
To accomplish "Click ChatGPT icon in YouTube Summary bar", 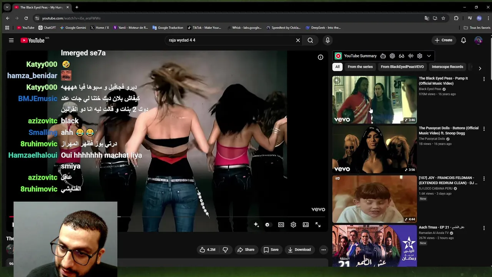I will [x=392, y=56].
